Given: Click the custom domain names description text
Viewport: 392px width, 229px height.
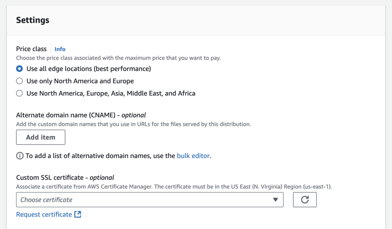Looking at the screenshot, I should click(x=133, y=124).
